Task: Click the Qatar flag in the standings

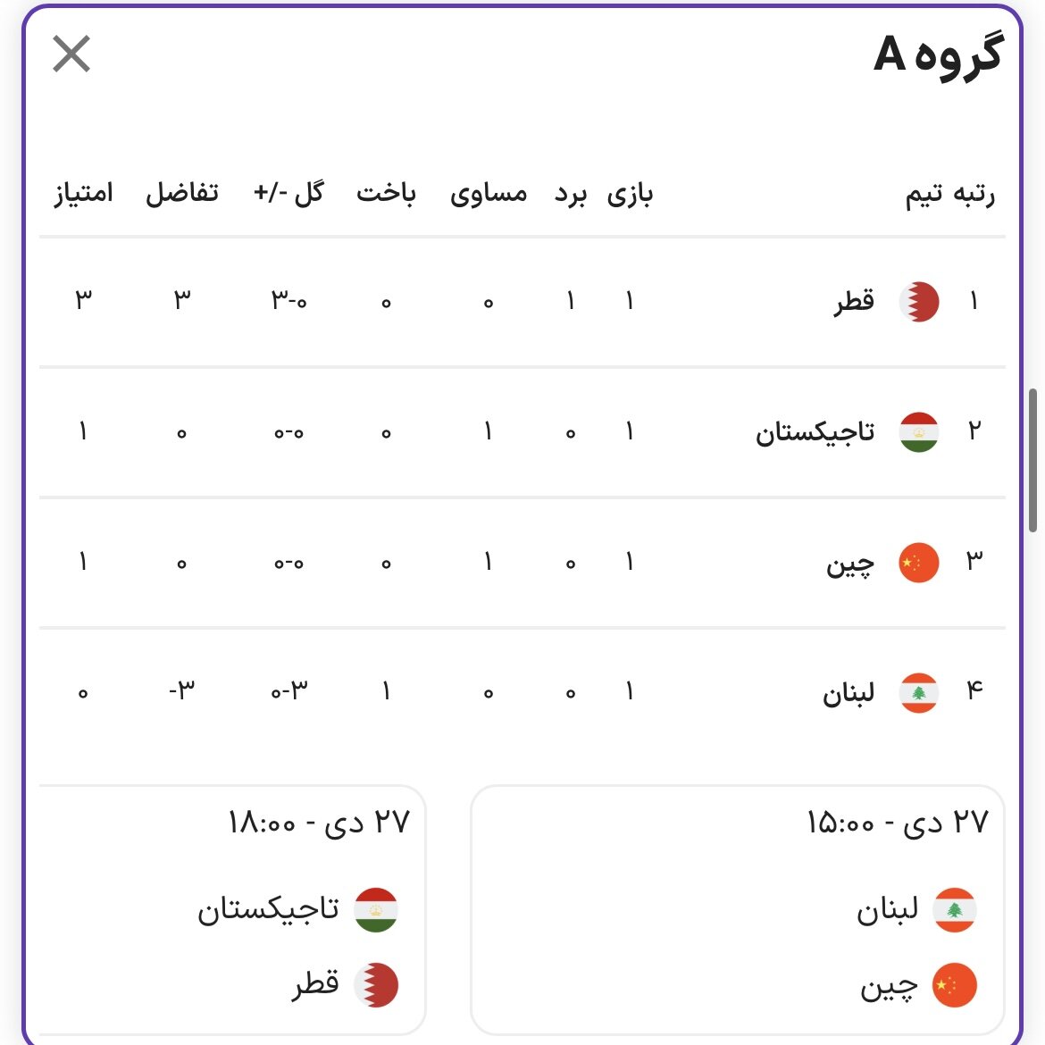Action: click(918, 302)
